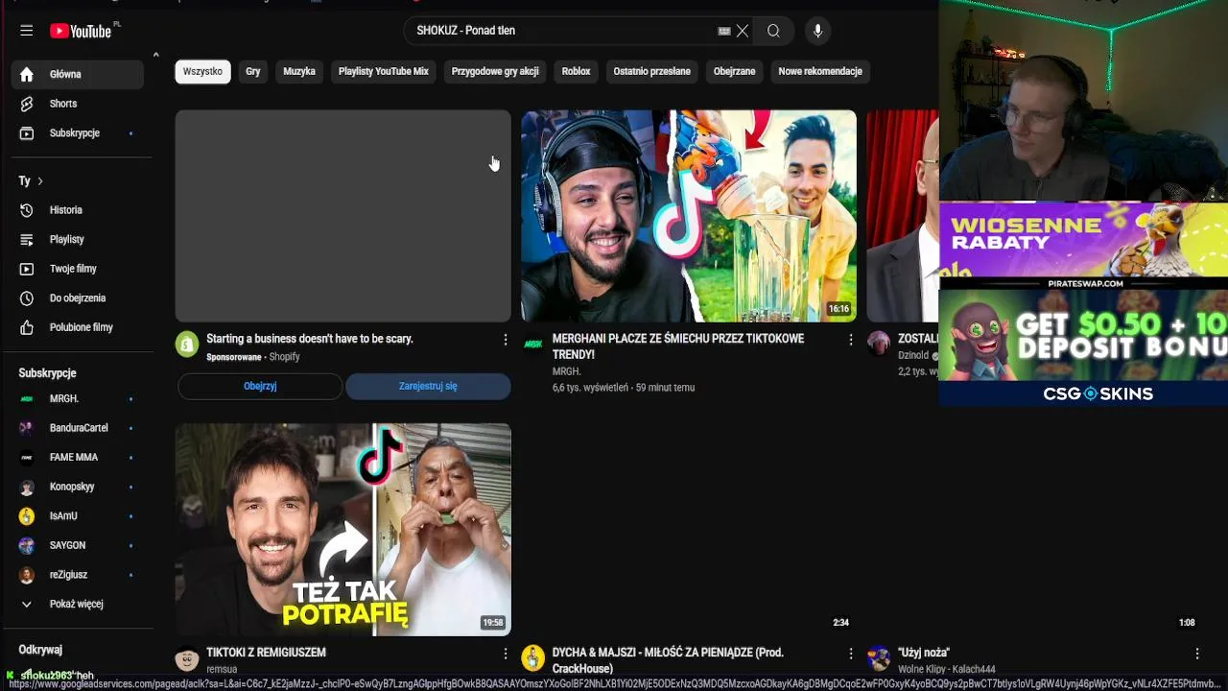Click the CSGOSKINS deposit bonus banner
The height and width of the screenshot is (691, 1228).
pos(1083,347)
